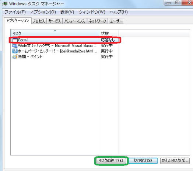This screenshot has width=193, height=171.
Task: Select the 無題 - ペイント task row
Action: [x=65, y=57]
